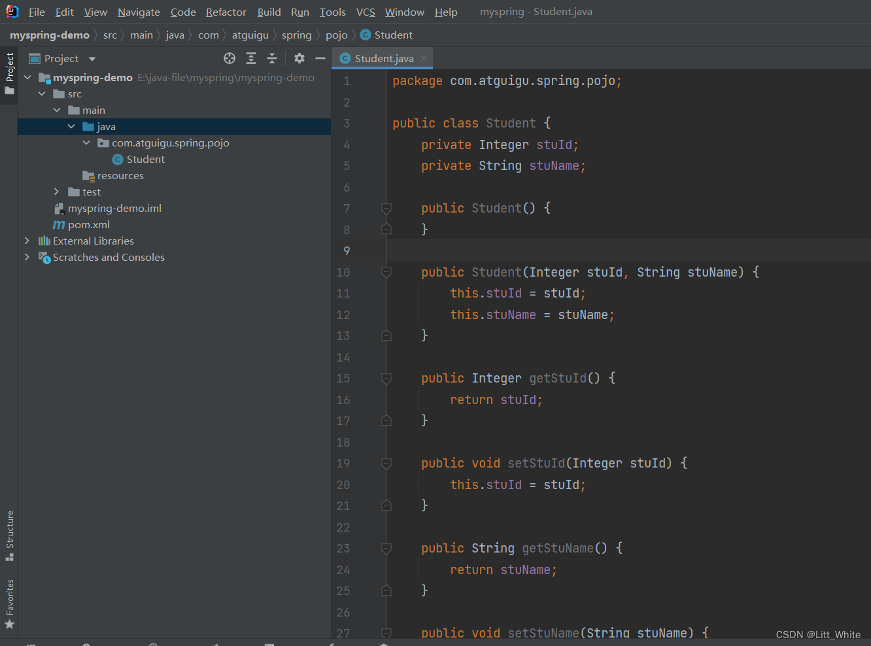
Task: Expand External Libraries node
Action: 27,241
